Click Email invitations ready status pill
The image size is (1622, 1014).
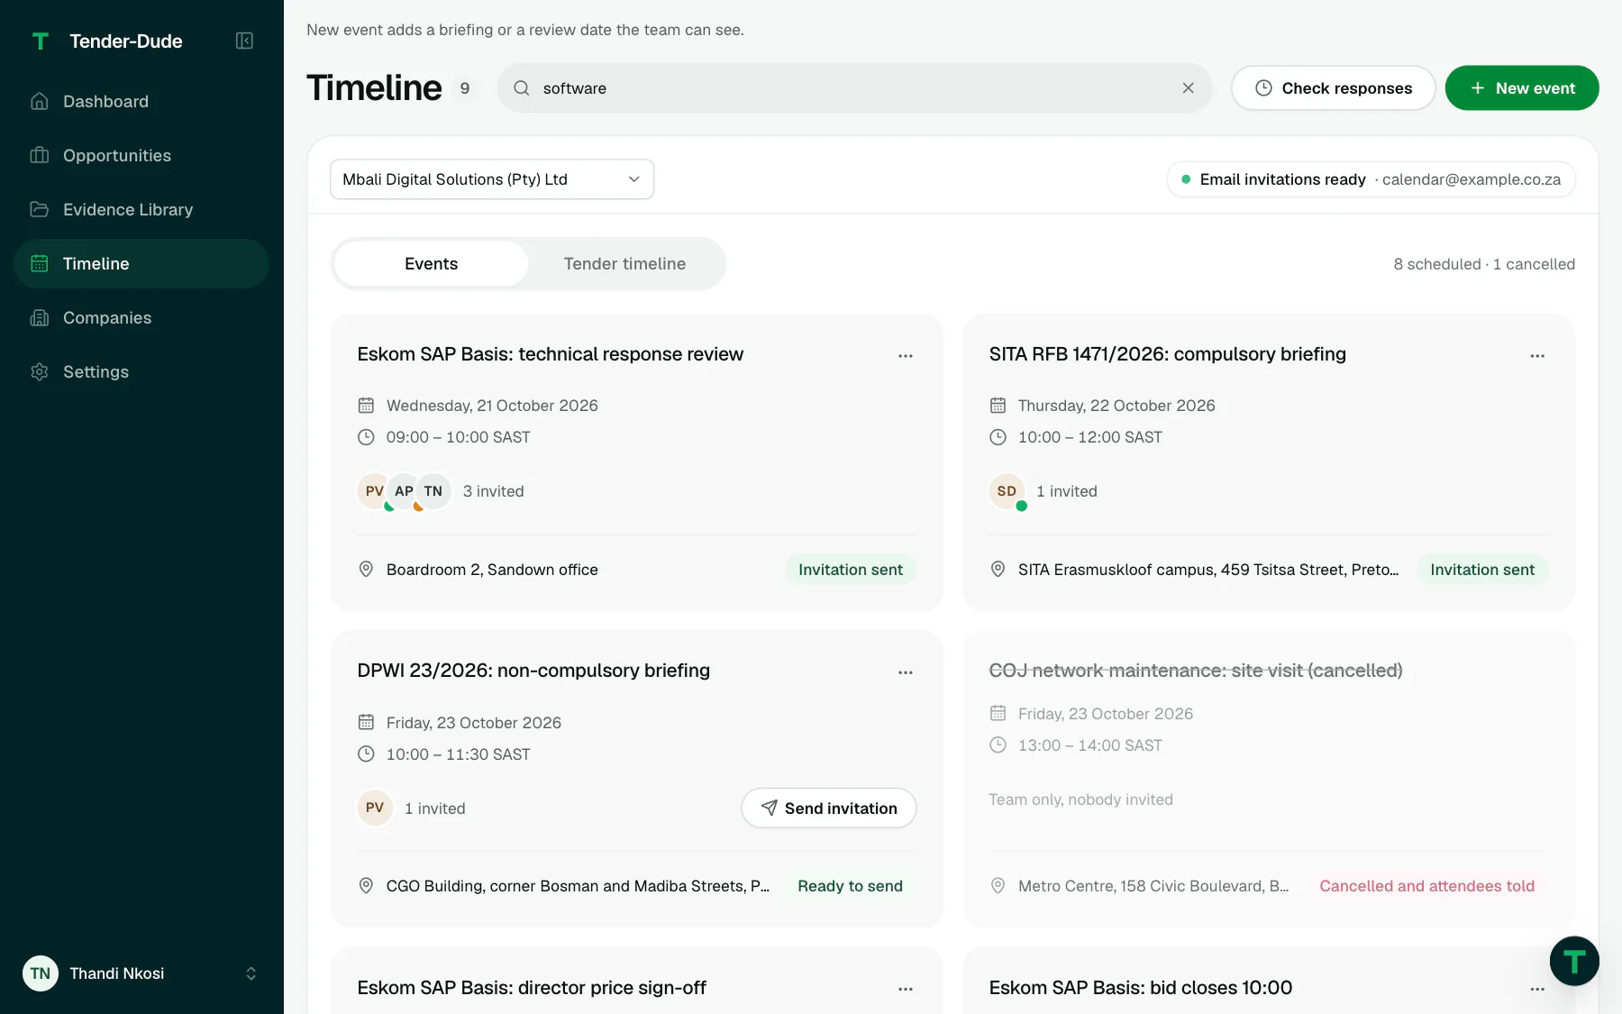tap(1371, 178)
